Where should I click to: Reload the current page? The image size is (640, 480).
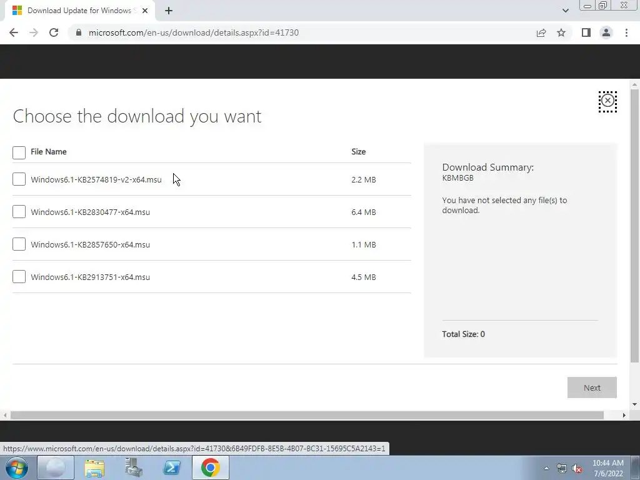54,32
